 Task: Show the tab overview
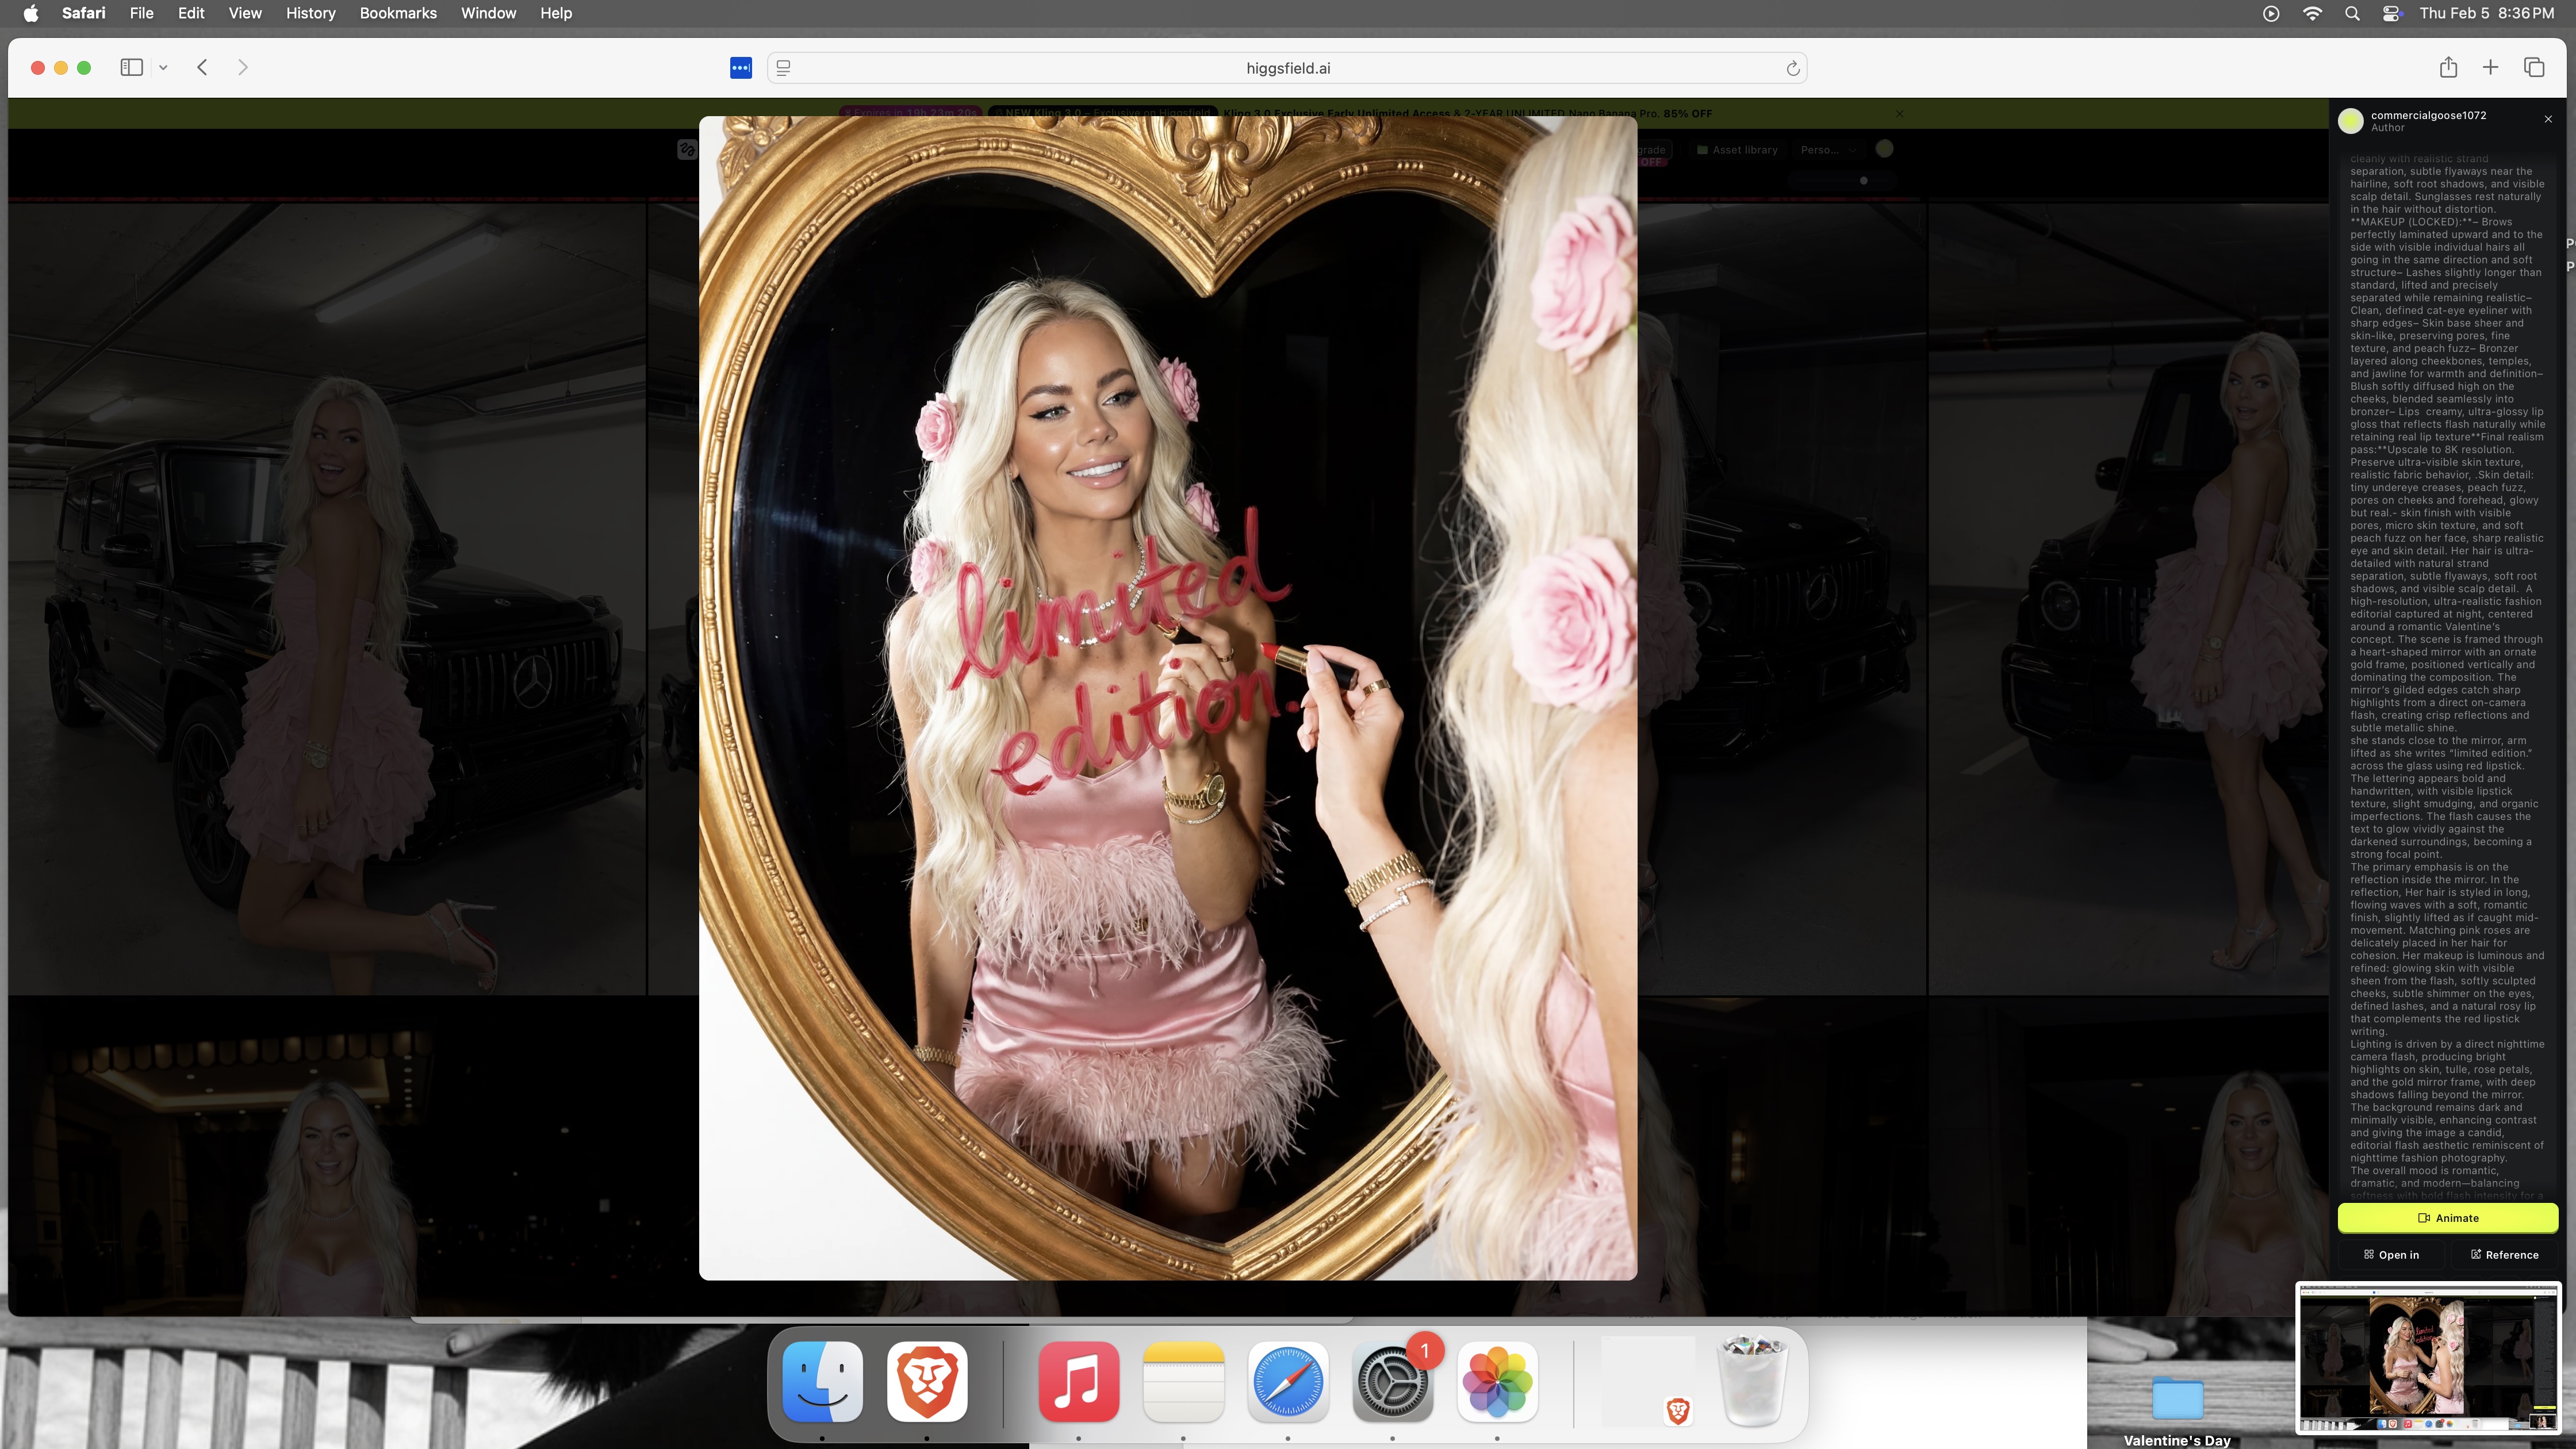point(2533,67)
